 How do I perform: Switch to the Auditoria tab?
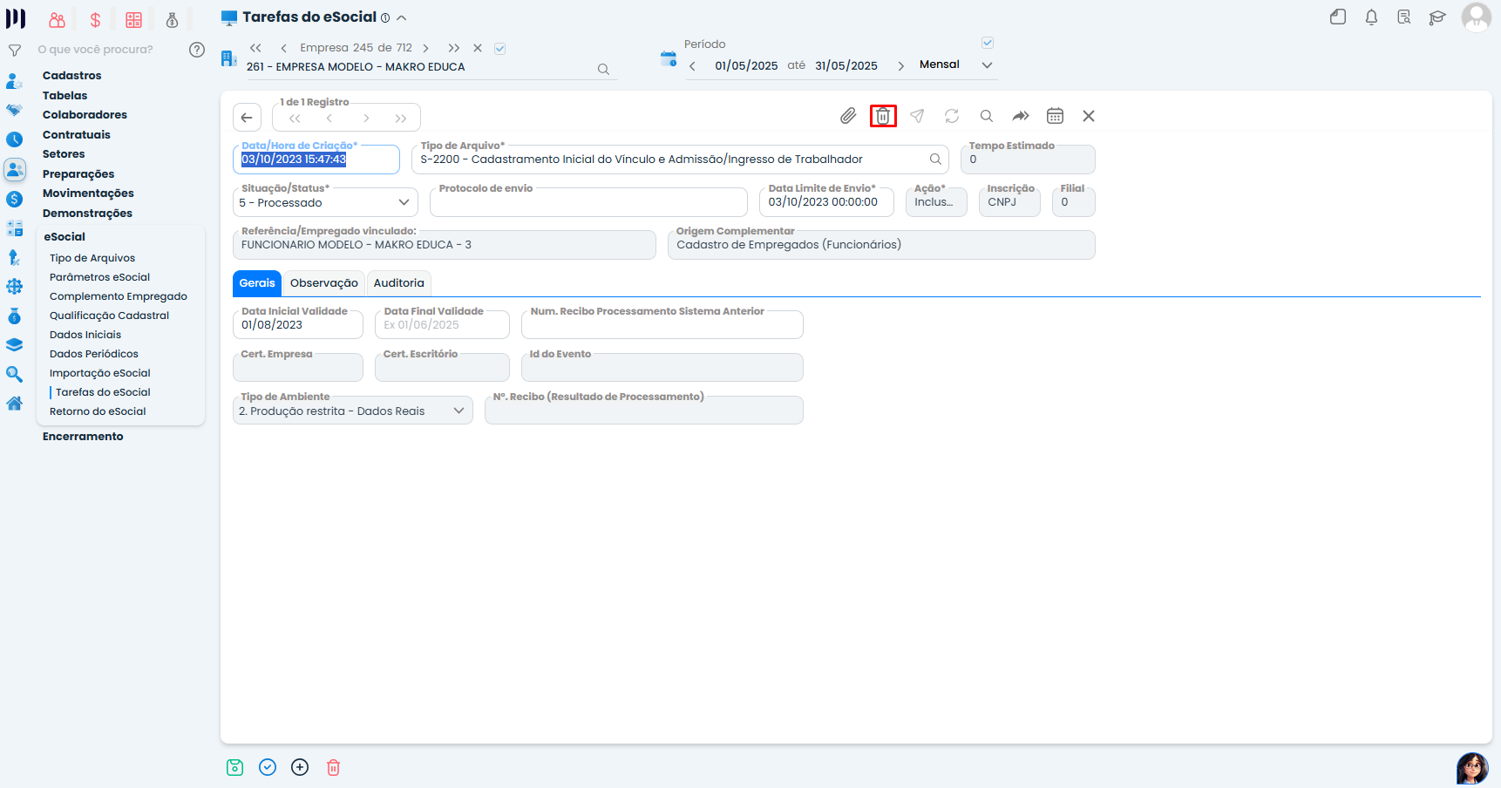click(398, 283)
